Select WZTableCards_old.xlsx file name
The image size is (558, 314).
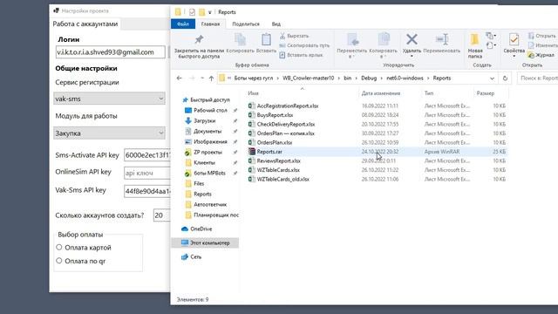click(x=282, y=179)
